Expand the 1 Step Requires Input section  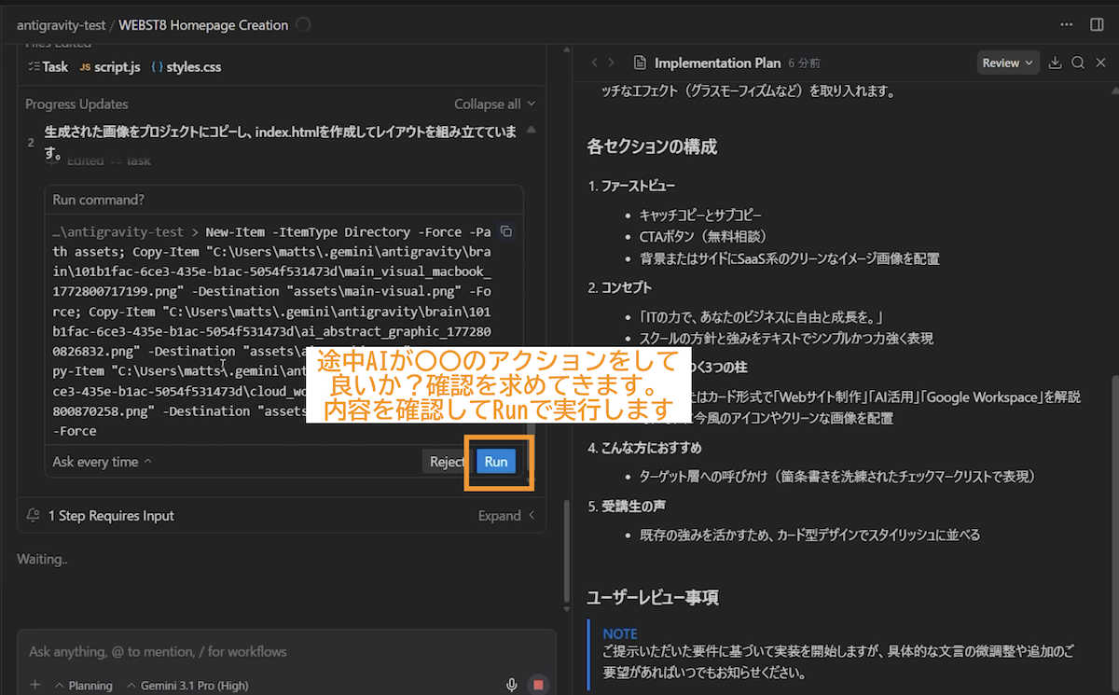506,516
